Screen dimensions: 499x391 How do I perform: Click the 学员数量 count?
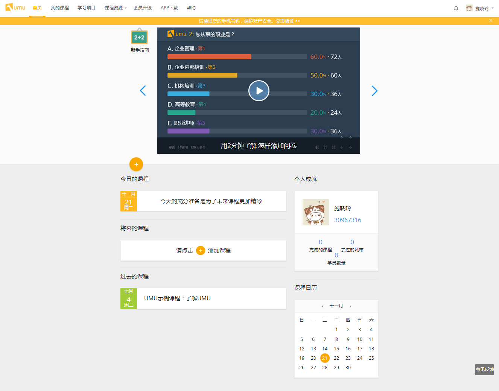(336, 255)
